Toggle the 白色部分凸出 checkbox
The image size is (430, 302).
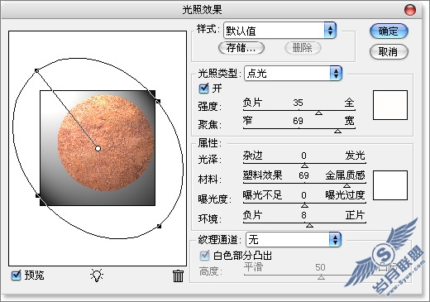click(x=204, y=256)
